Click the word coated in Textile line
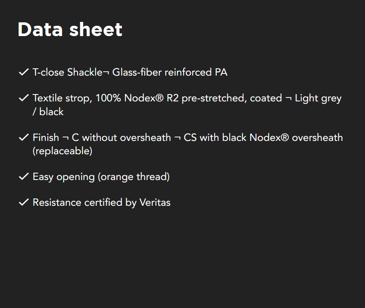This screenshot has width=365, height=308. point(266,98)
